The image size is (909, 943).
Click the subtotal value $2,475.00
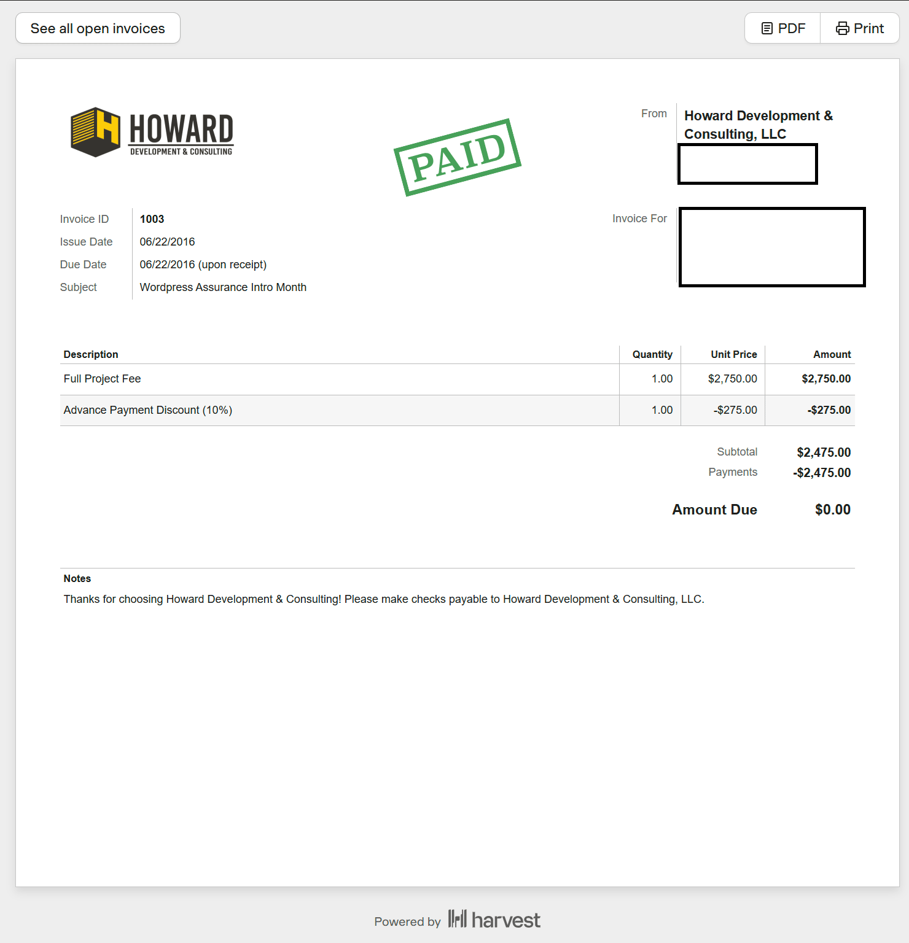[x=824, y=452]
